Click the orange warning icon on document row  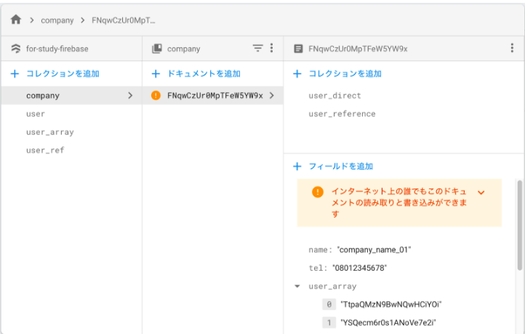156,95
